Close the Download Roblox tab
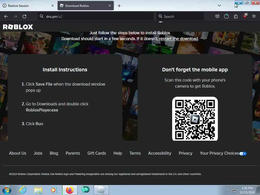This screenshot has width=260, height=195. click(110, 6)
